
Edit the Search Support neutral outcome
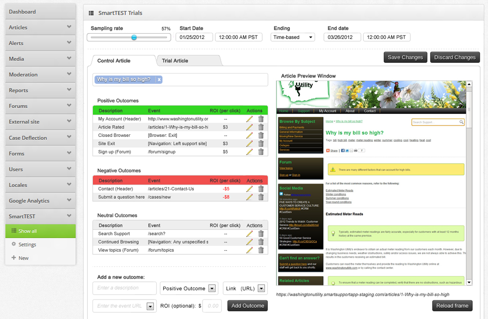(249, 233)
